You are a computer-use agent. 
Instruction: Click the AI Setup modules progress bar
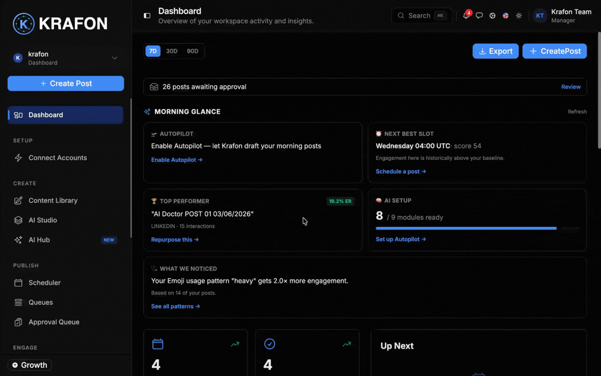(477, 228)
